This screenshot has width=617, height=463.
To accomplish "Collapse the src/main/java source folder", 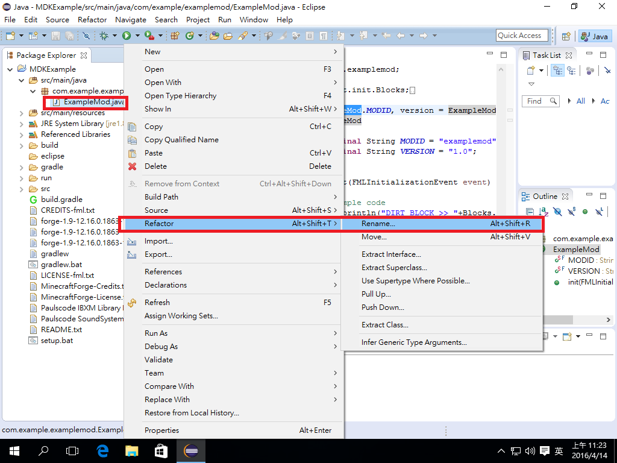I will (21, 80).
